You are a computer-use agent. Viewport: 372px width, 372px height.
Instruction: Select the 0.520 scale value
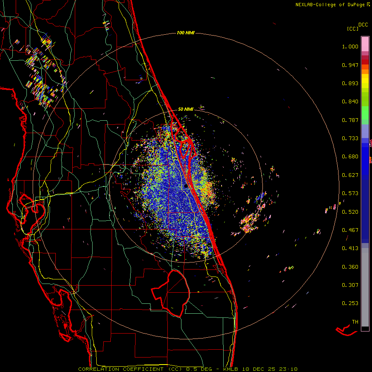pyautogui.click(x=350, y=212)
